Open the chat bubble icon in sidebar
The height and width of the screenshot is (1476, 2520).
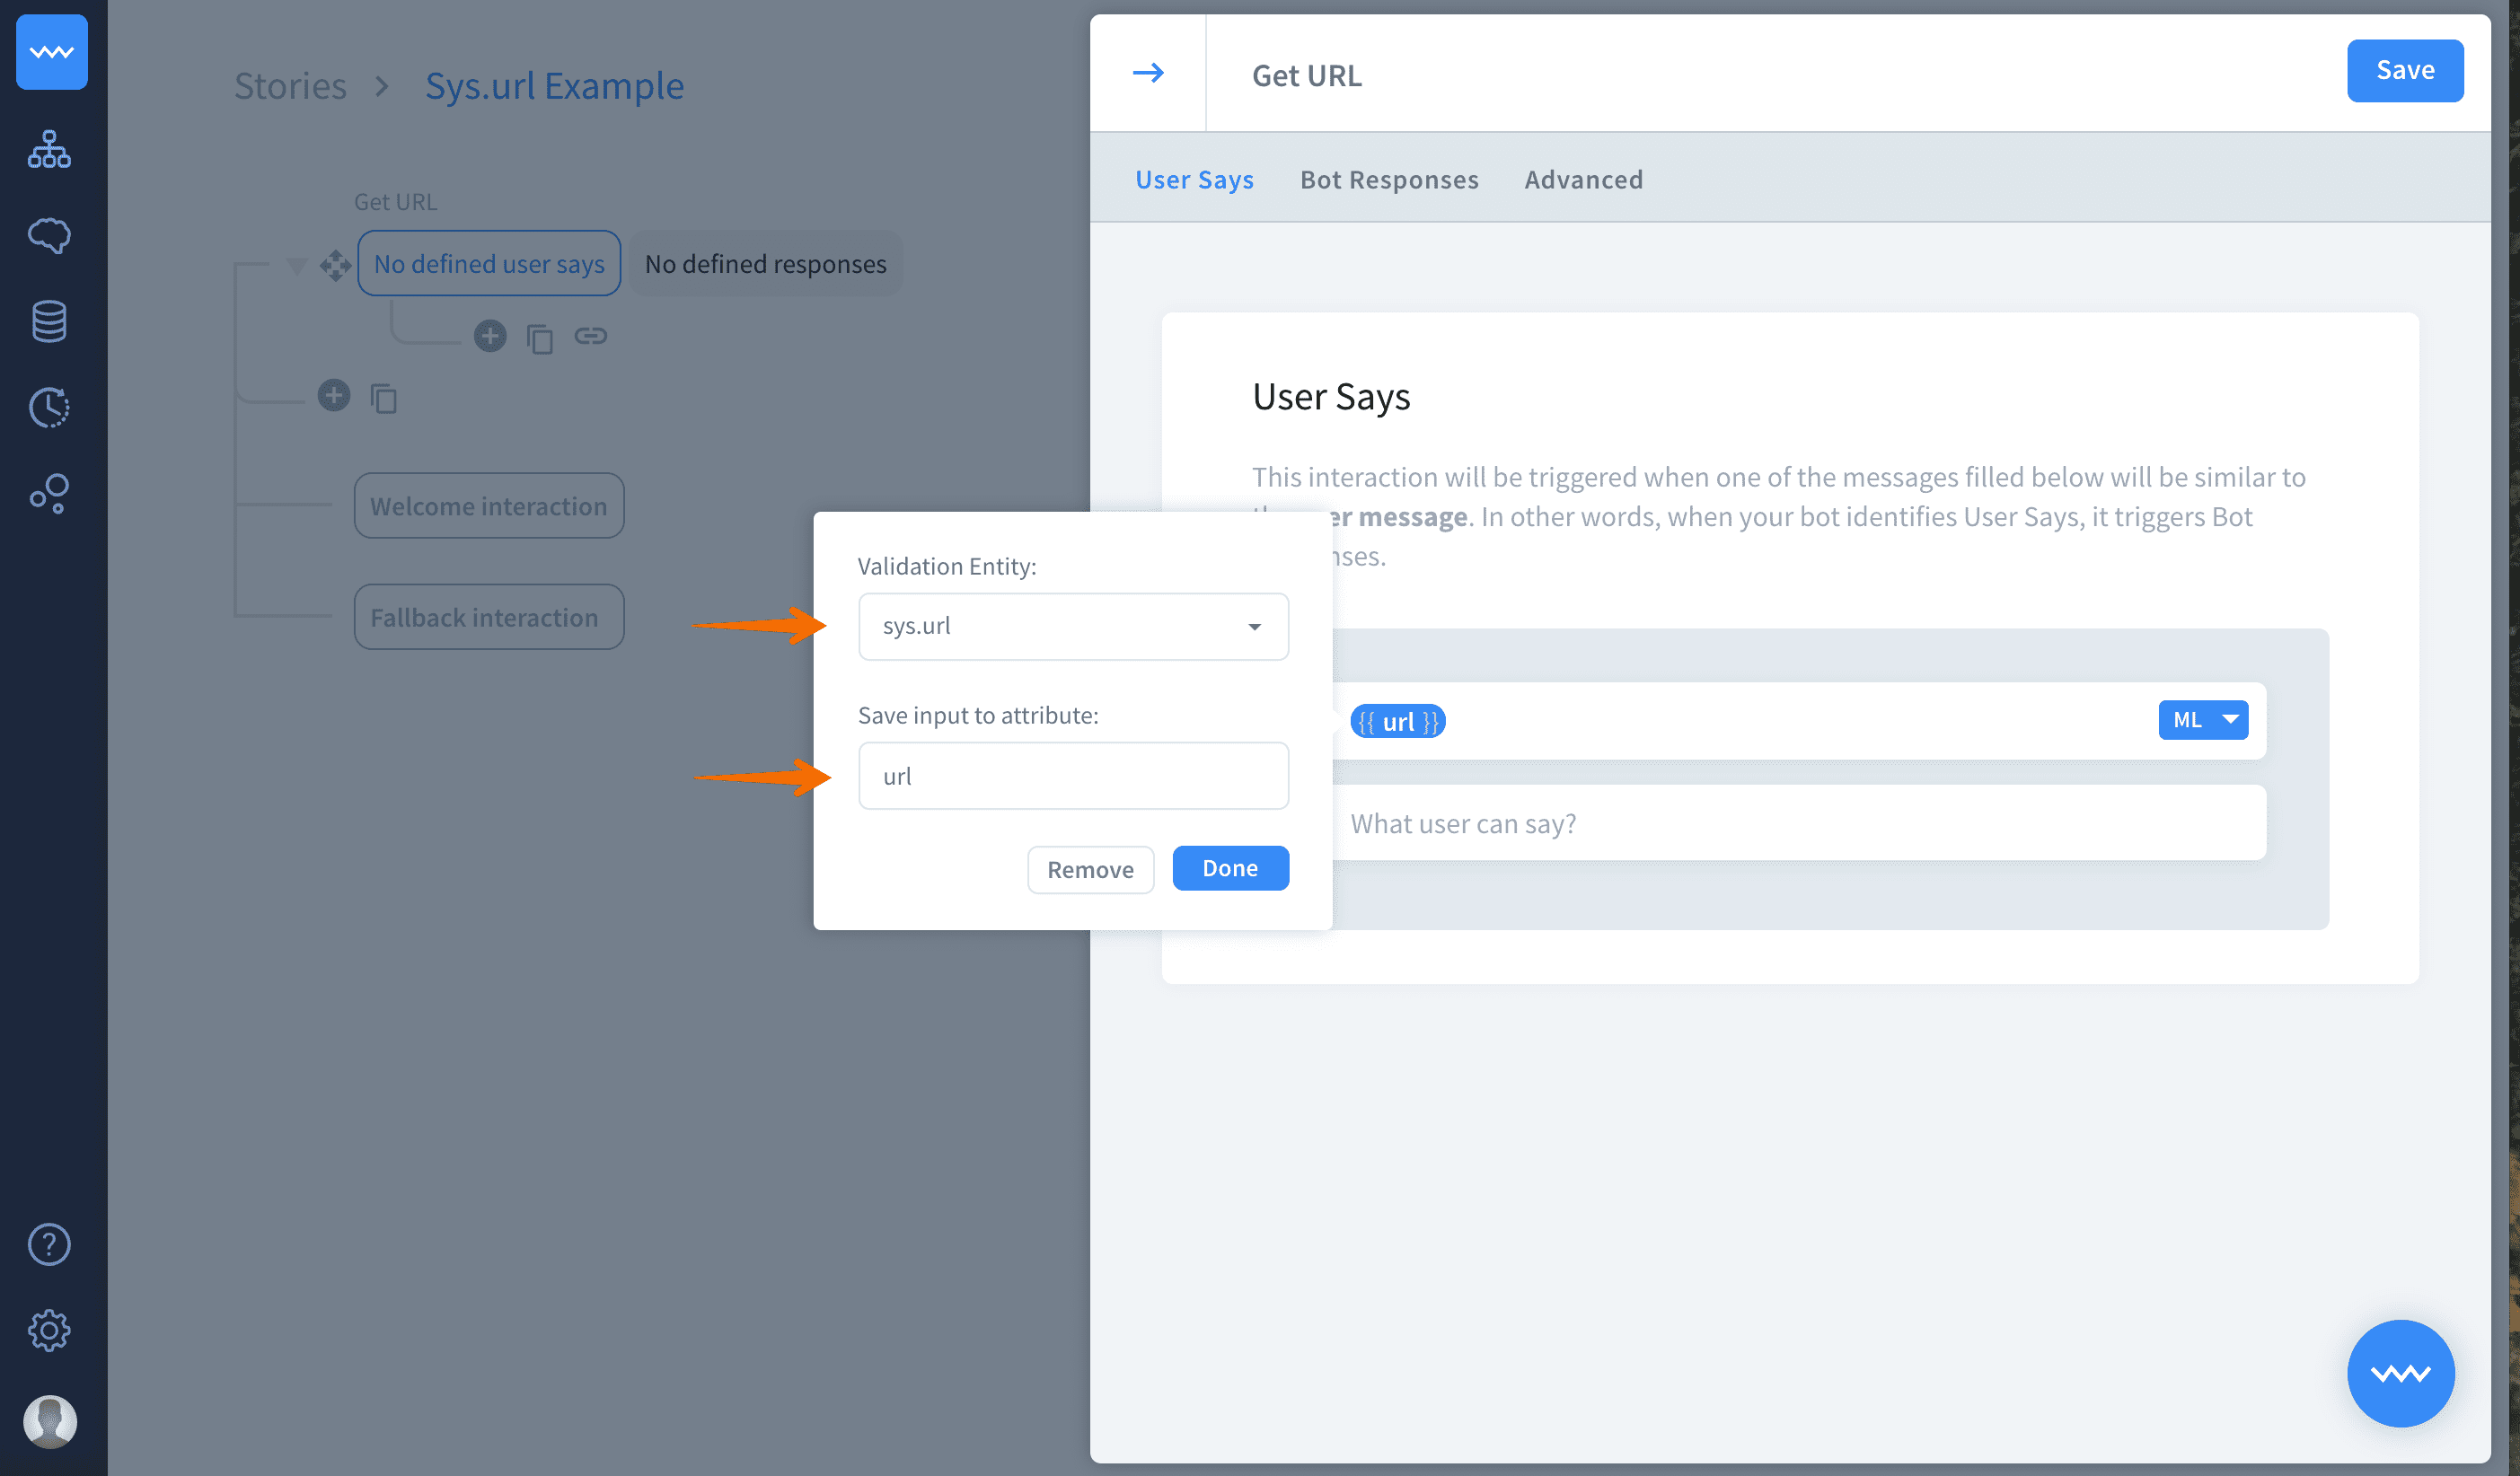point(49,236)
